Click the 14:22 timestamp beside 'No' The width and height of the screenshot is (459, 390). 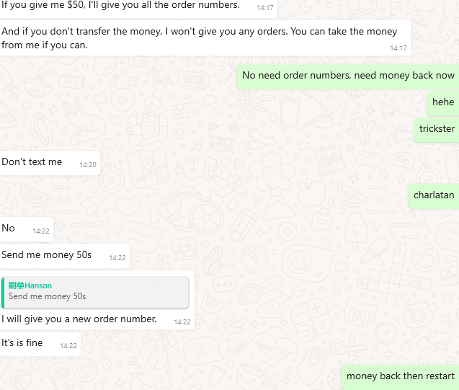41,231
